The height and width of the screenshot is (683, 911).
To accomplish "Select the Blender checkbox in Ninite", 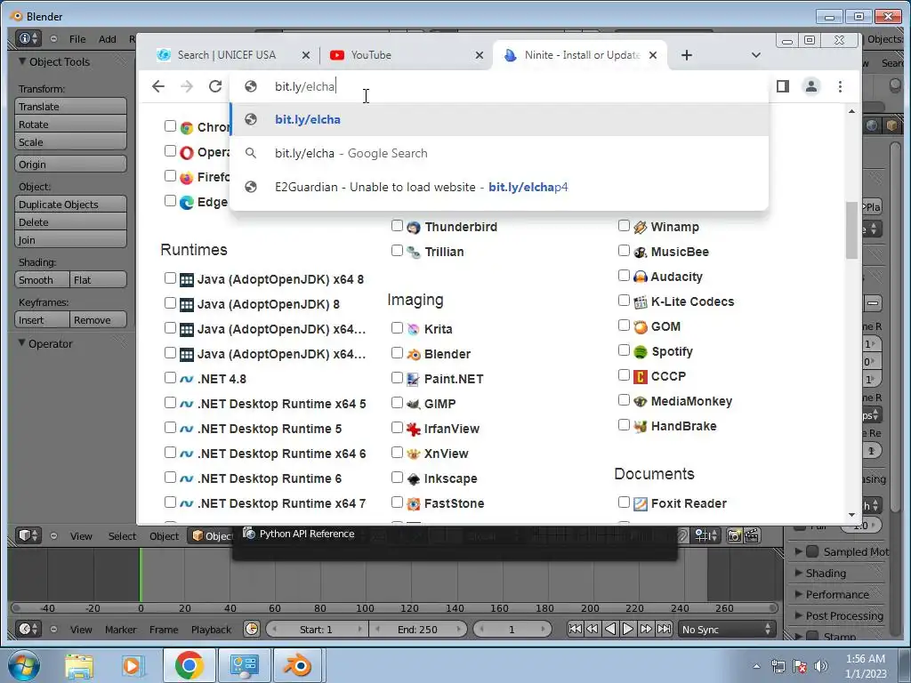I will (398, 352).
